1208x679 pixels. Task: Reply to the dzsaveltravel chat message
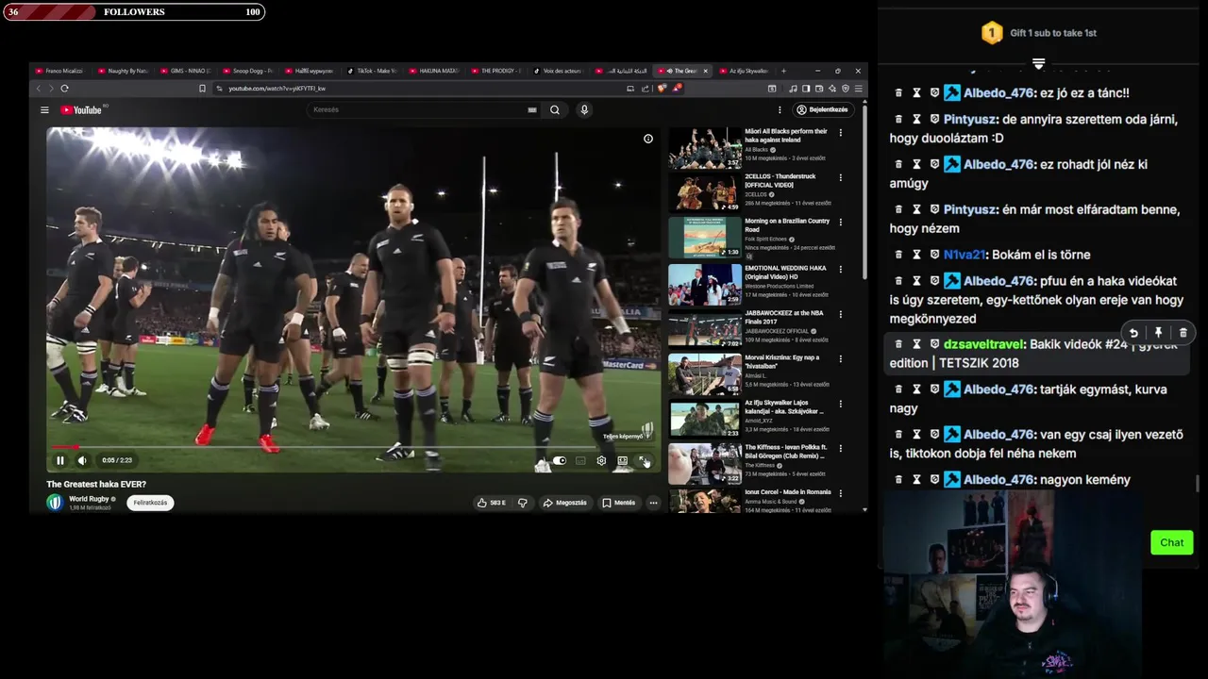click(x=1133, y=333)
